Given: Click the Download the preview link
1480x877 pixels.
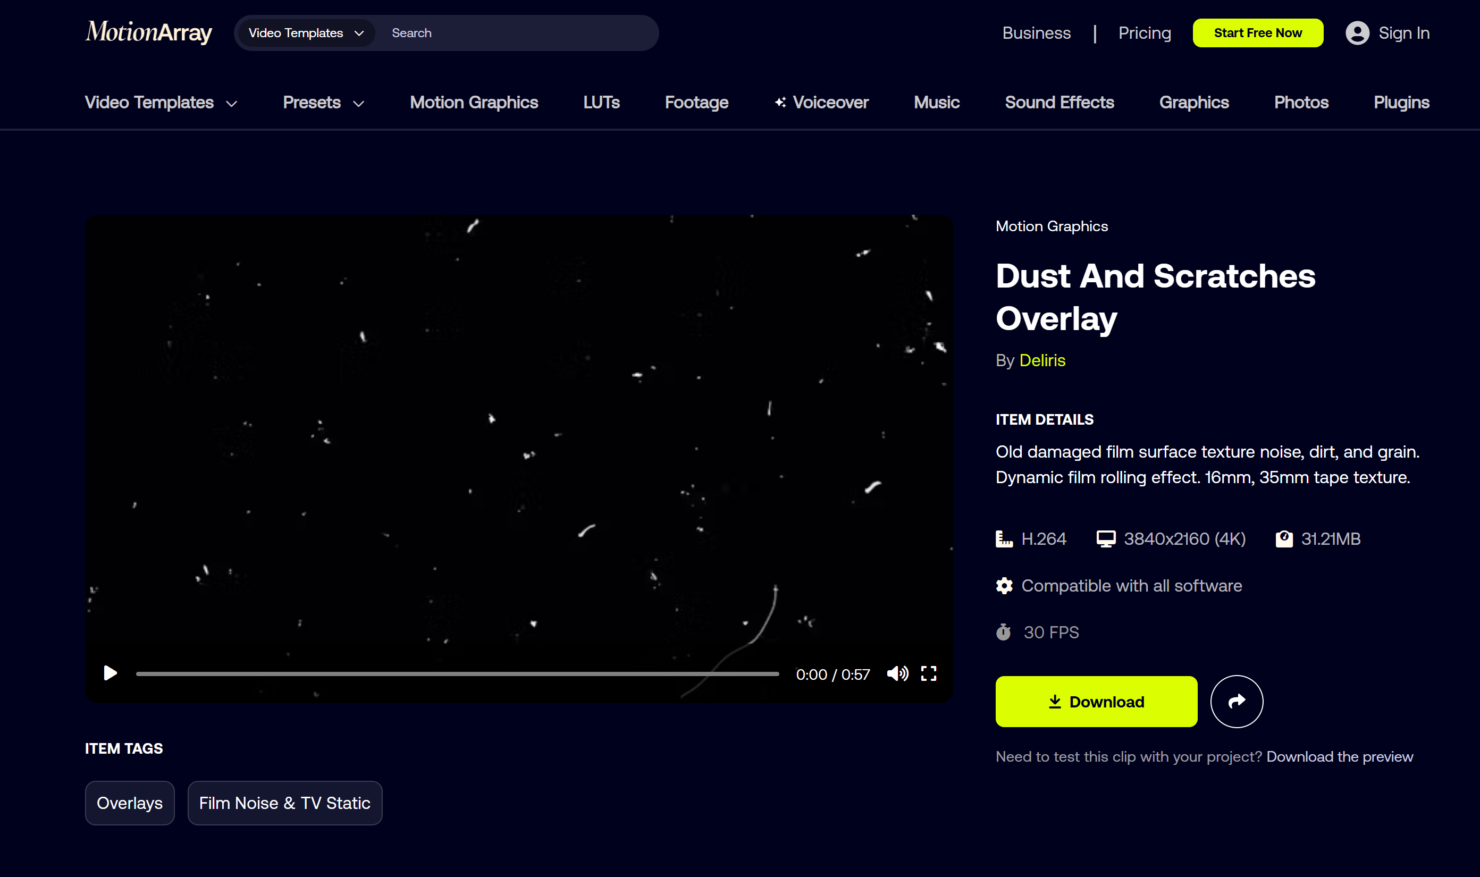Looking at the screenshot, I should click(1339, 756).
